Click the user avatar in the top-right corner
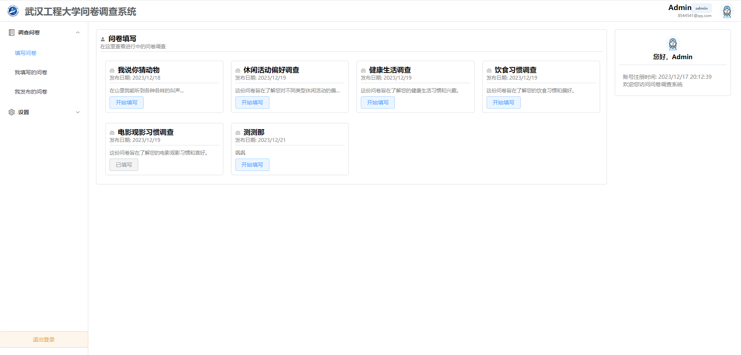 coord(727,12)
